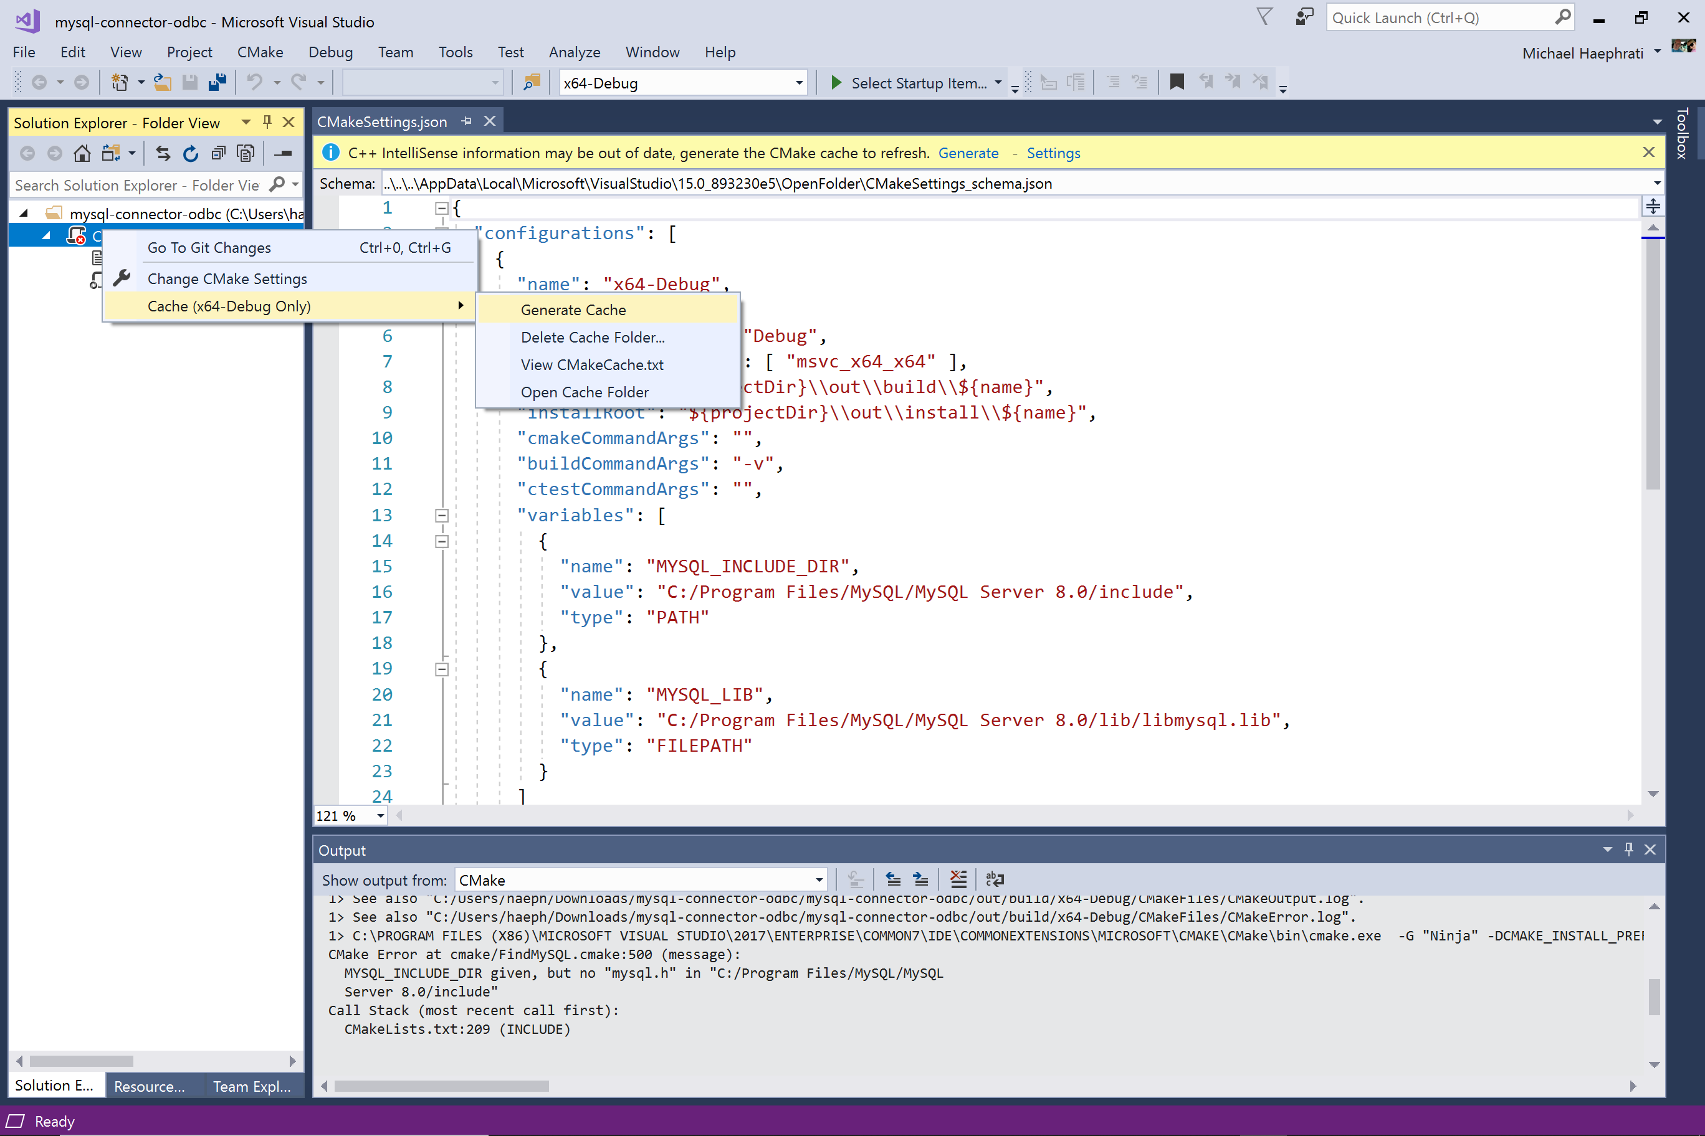The width and height of the screenshot is (1705, 1136).
Task: Click the Output horizontal scrollbar thumb
Action: [x=441, y=1086]
